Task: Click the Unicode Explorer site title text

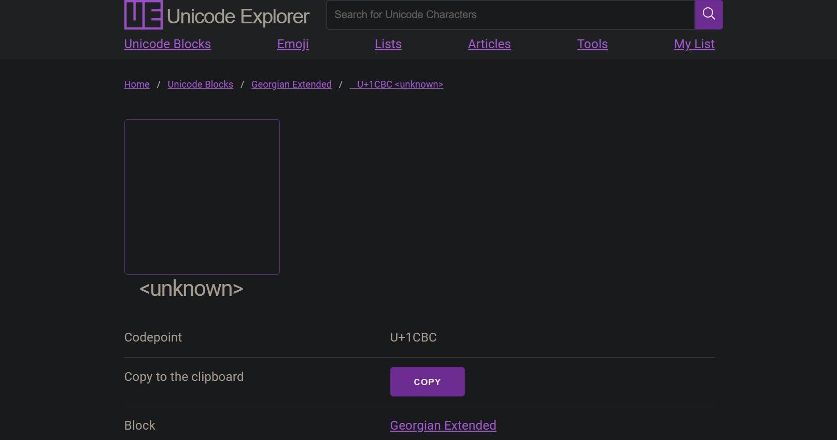Action: [238, 17]
